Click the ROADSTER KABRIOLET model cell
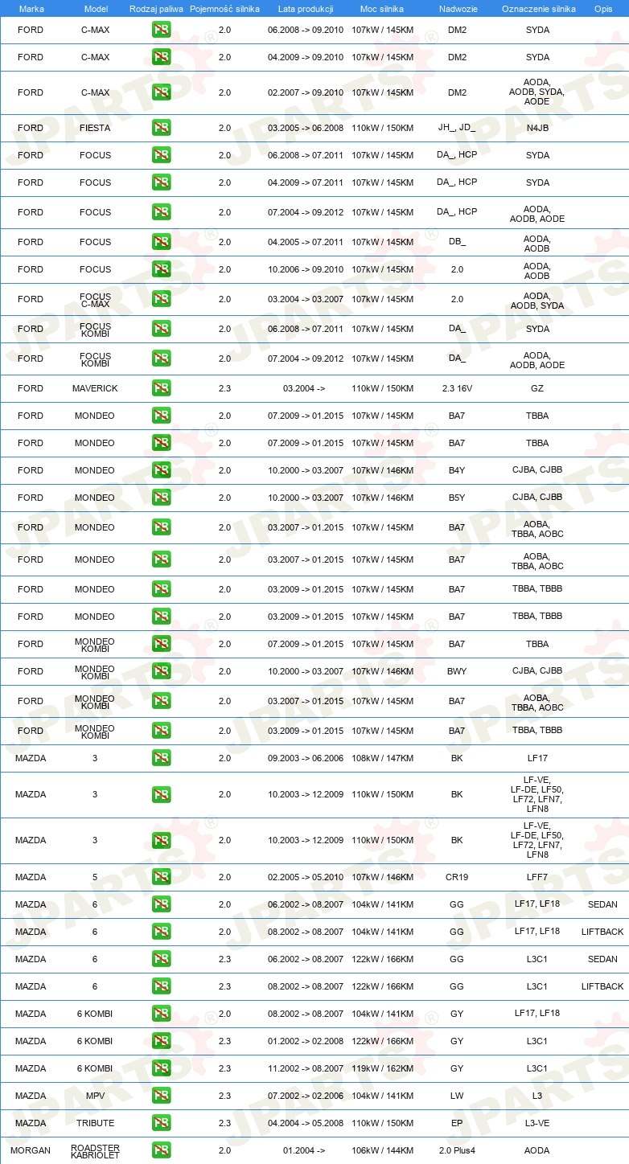629x1164 pixels. (x=95, y=1151)
